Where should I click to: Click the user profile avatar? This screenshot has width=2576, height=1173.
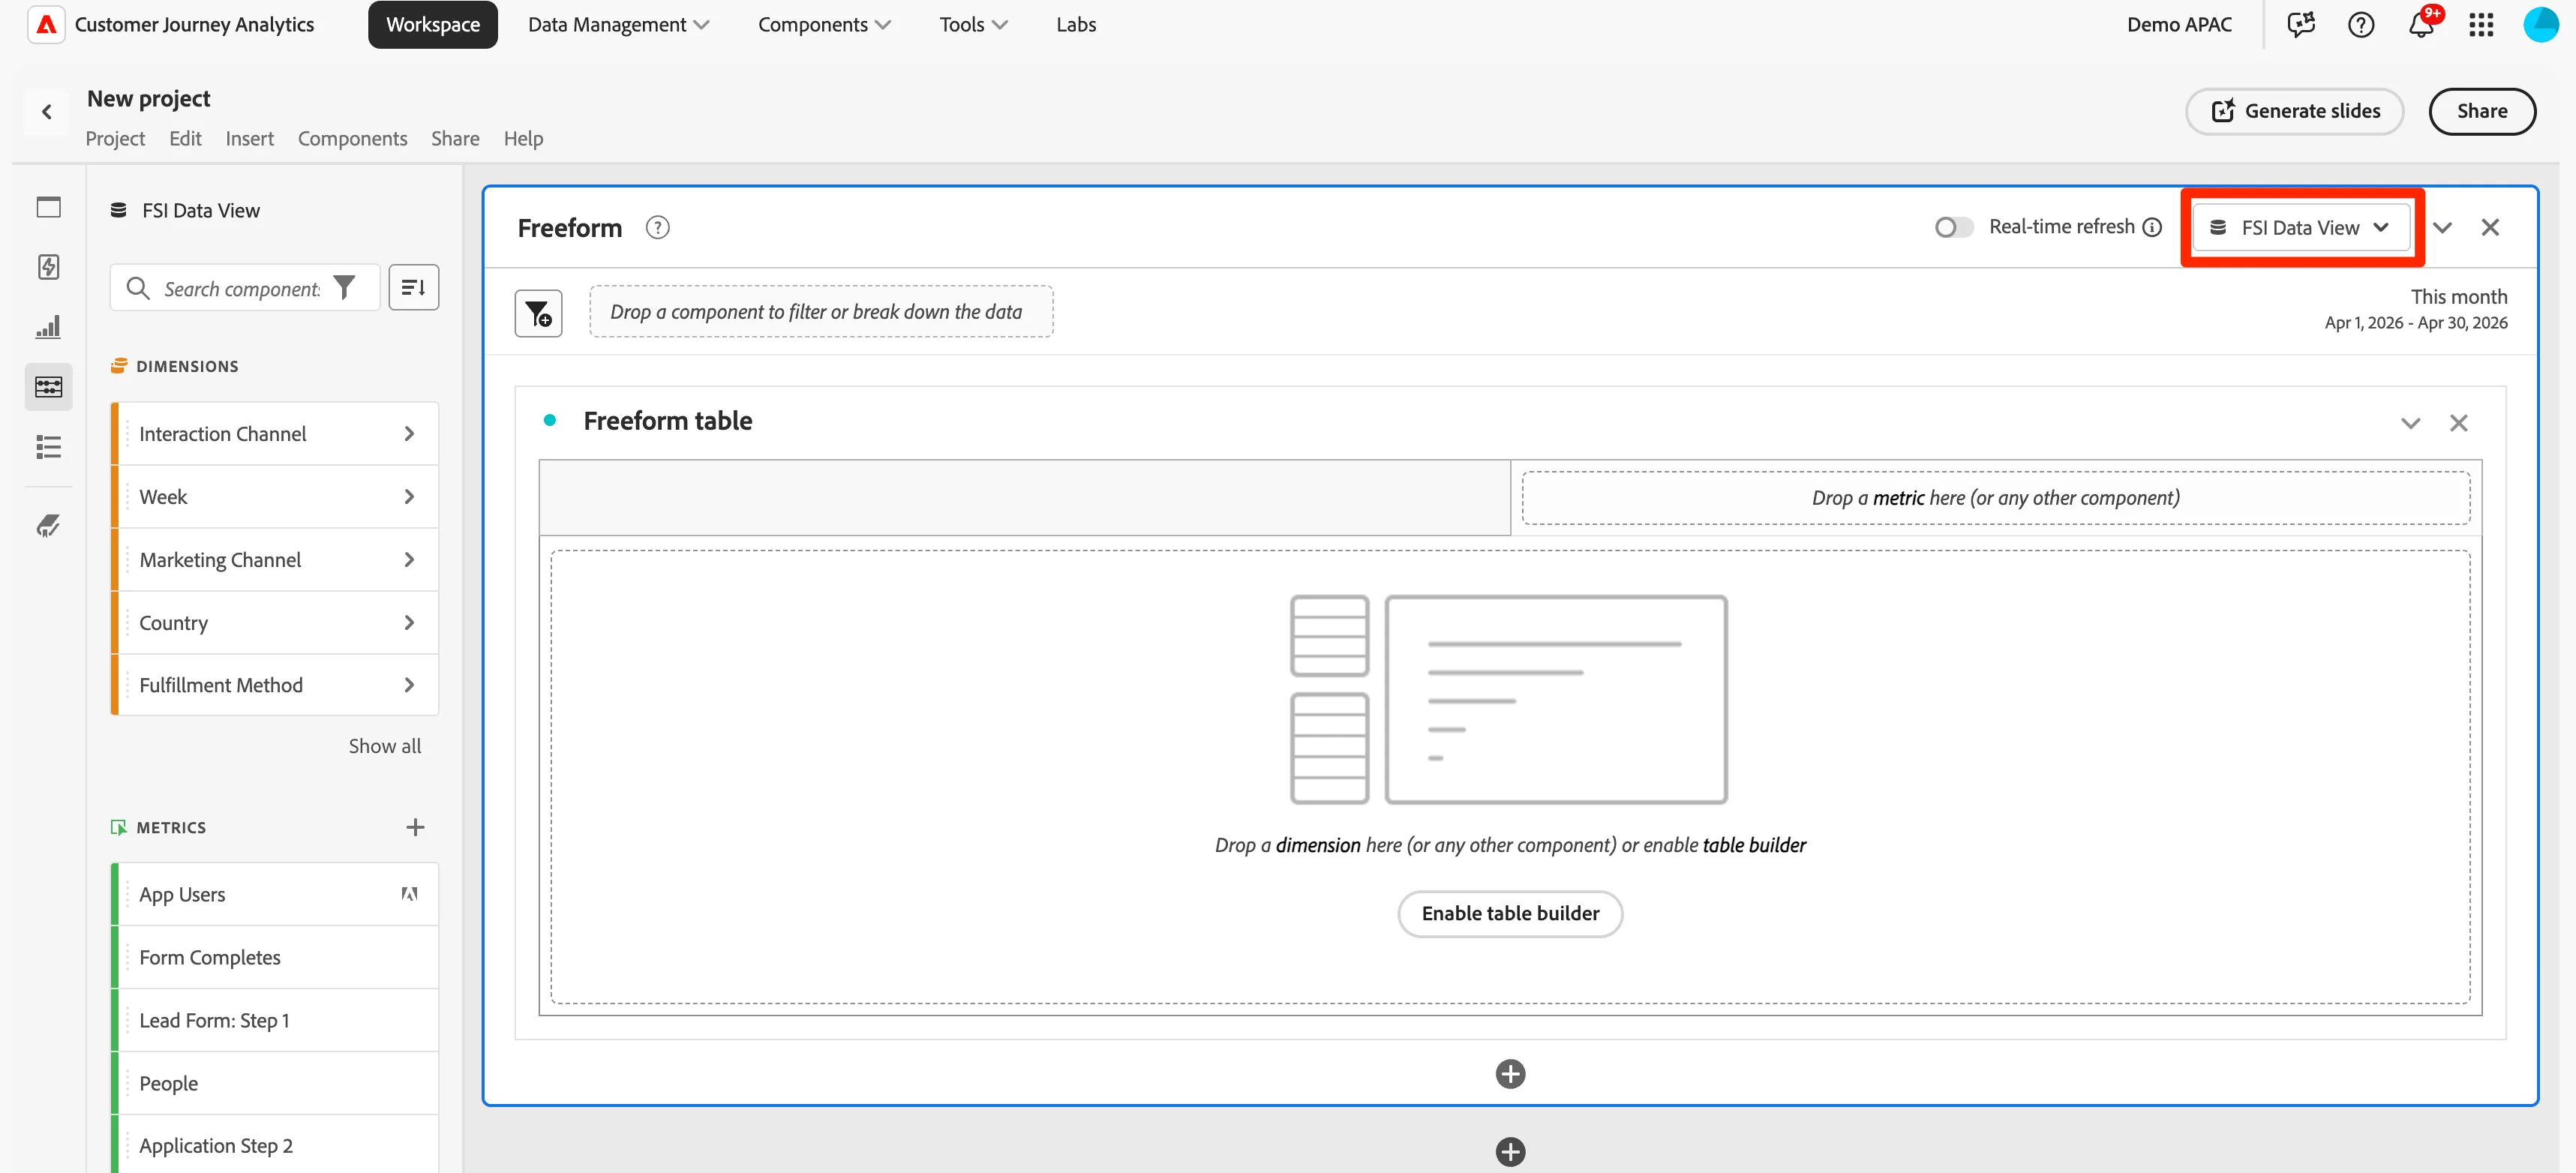point(2540,24)
